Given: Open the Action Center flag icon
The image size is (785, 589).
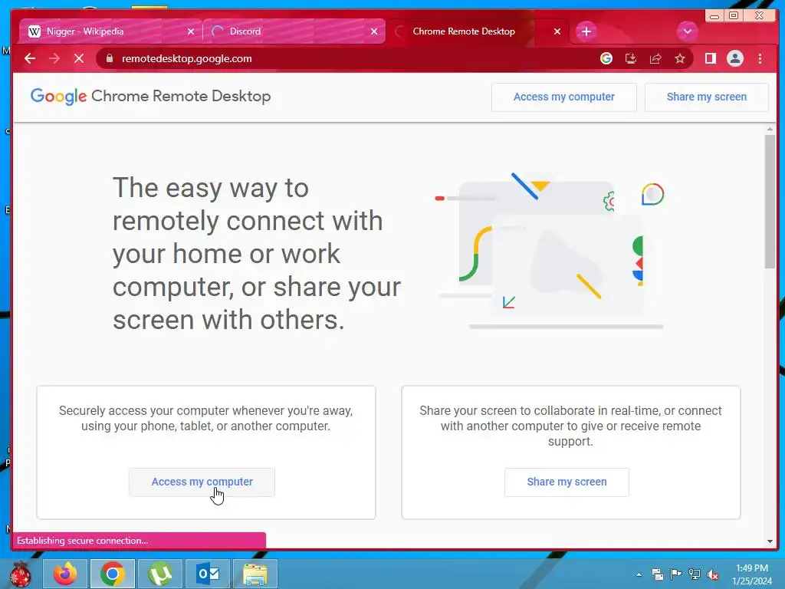Looking at the screenshot, I should [676, 574].
